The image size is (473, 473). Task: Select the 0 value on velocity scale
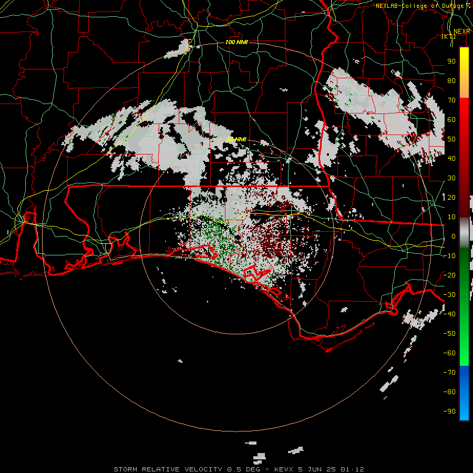click(454, 236)
